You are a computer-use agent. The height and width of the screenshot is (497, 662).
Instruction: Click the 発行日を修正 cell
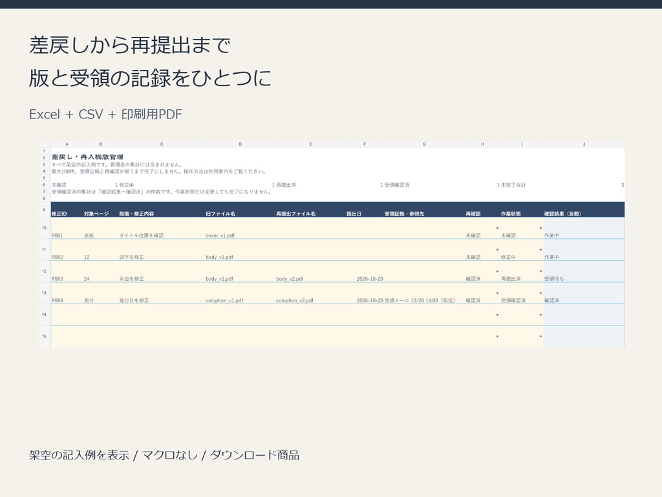pos(162,293)
